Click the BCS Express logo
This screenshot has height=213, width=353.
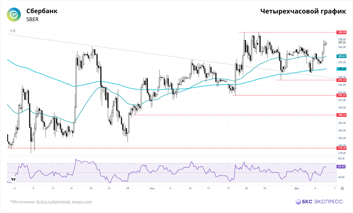pyautogui.click(x=319, y=202)
